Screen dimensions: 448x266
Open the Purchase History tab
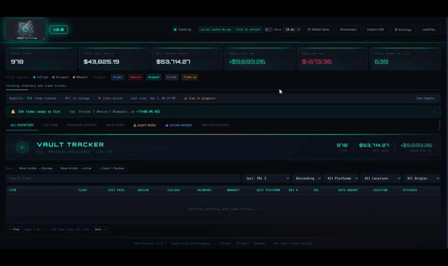click(x=82, y=125)
